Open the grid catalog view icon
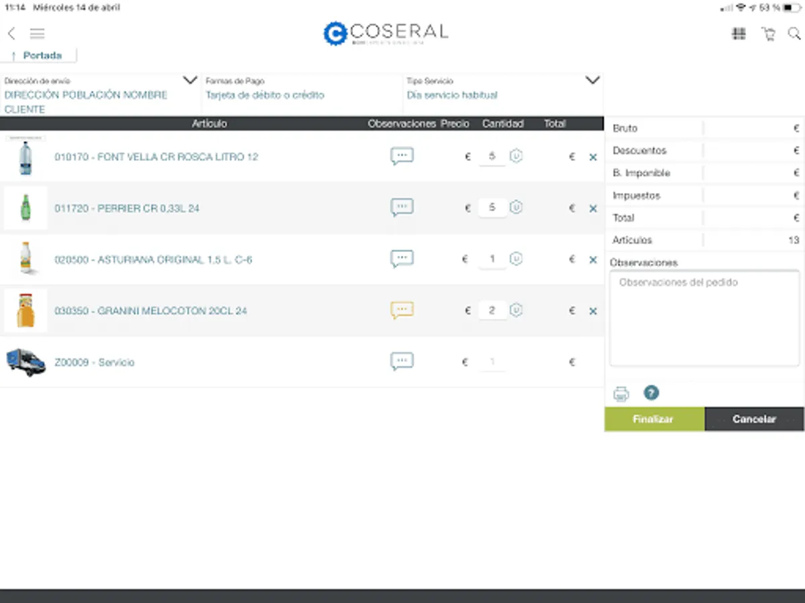 point(739,33)
